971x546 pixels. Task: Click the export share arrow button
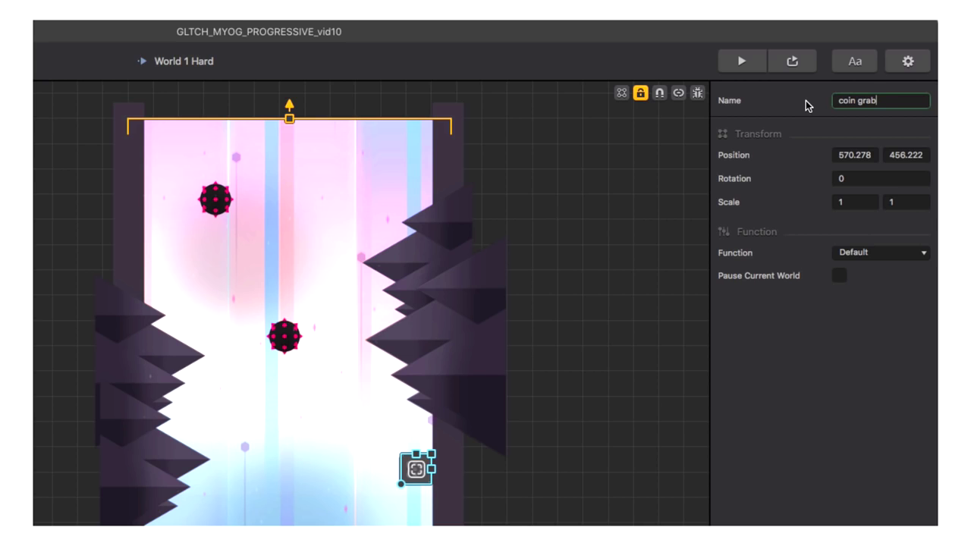click(x=792, y=61)
